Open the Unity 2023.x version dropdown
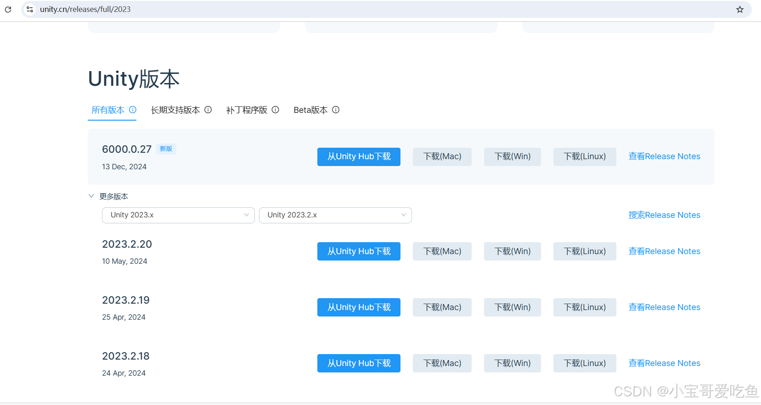 [178, 215]
